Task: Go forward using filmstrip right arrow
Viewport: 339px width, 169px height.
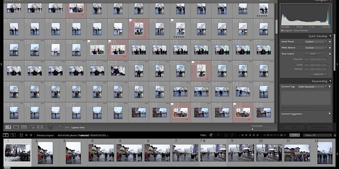Action: click(x=31, y=135)
